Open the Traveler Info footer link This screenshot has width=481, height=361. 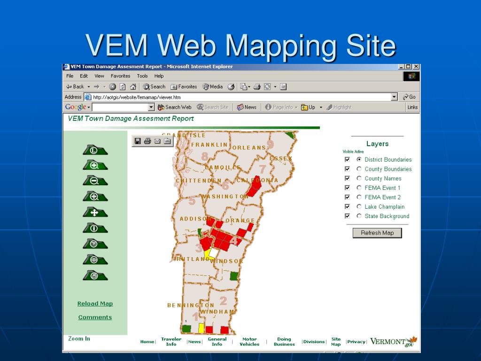[x=171, y=342]
